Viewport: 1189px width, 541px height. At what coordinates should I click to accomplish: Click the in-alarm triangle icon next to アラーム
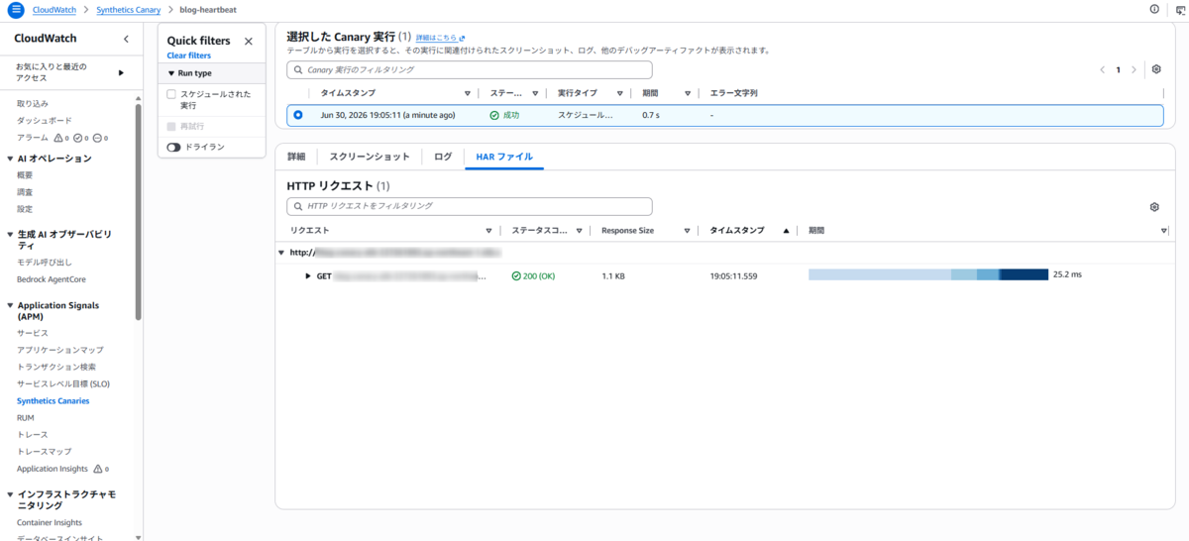click(x=58, y=138)
